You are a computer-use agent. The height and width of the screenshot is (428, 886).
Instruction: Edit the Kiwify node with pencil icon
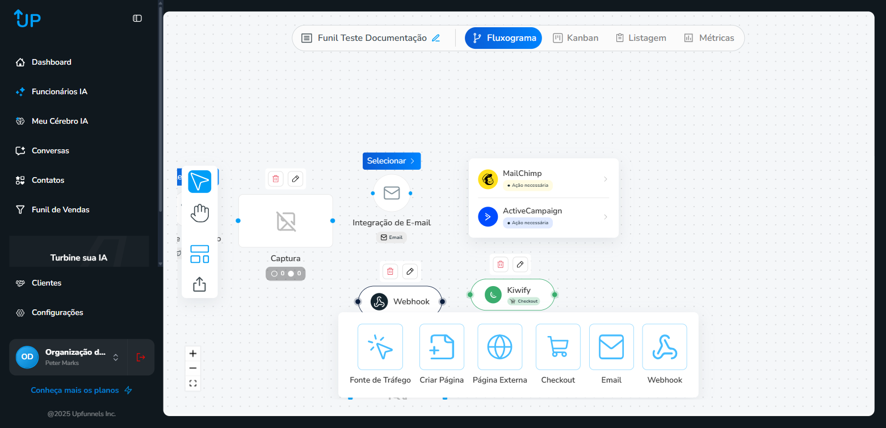520,264
